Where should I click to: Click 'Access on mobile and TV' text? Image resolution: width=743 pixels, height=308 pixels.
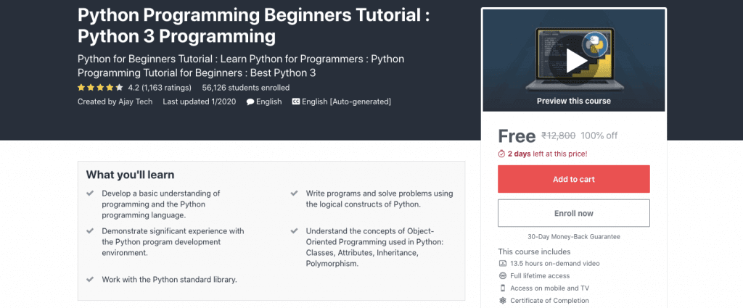pyautogui.click(x=550, y=288)
